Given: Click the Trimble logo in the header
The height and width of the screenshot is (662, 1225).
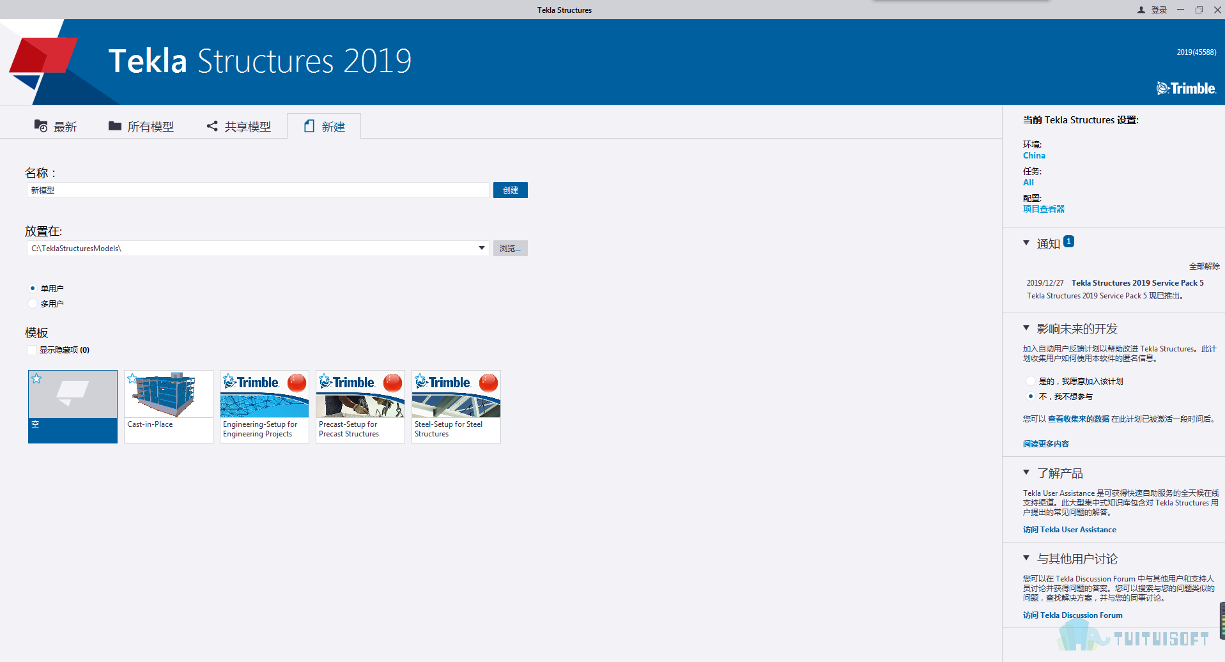Looking at the screenshot, I should coord(1186,88).
